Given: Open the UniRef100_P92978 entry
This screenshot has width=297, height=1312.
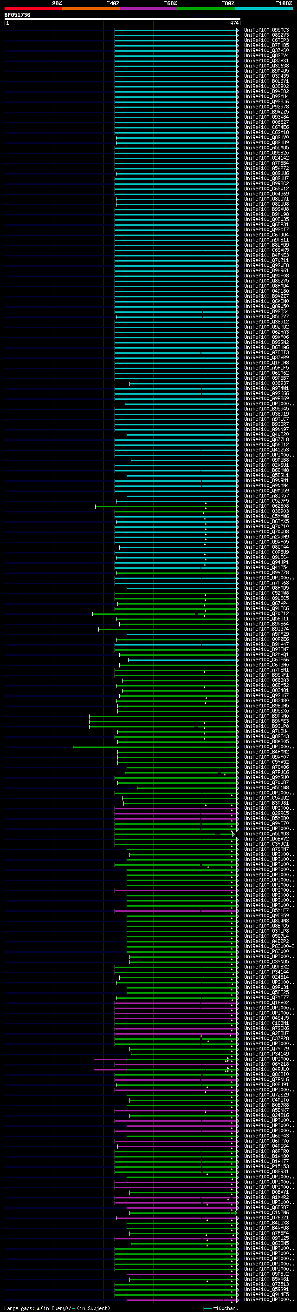Looking at the screenshot, I should (x=266, y=107).
